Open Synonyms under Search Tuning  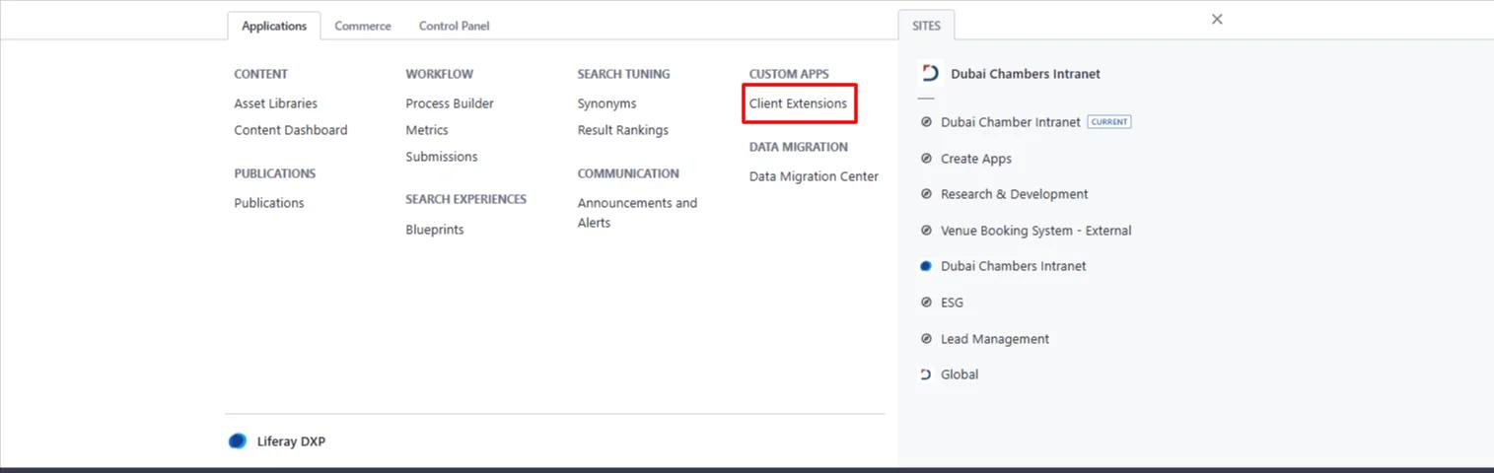point(606,103)
